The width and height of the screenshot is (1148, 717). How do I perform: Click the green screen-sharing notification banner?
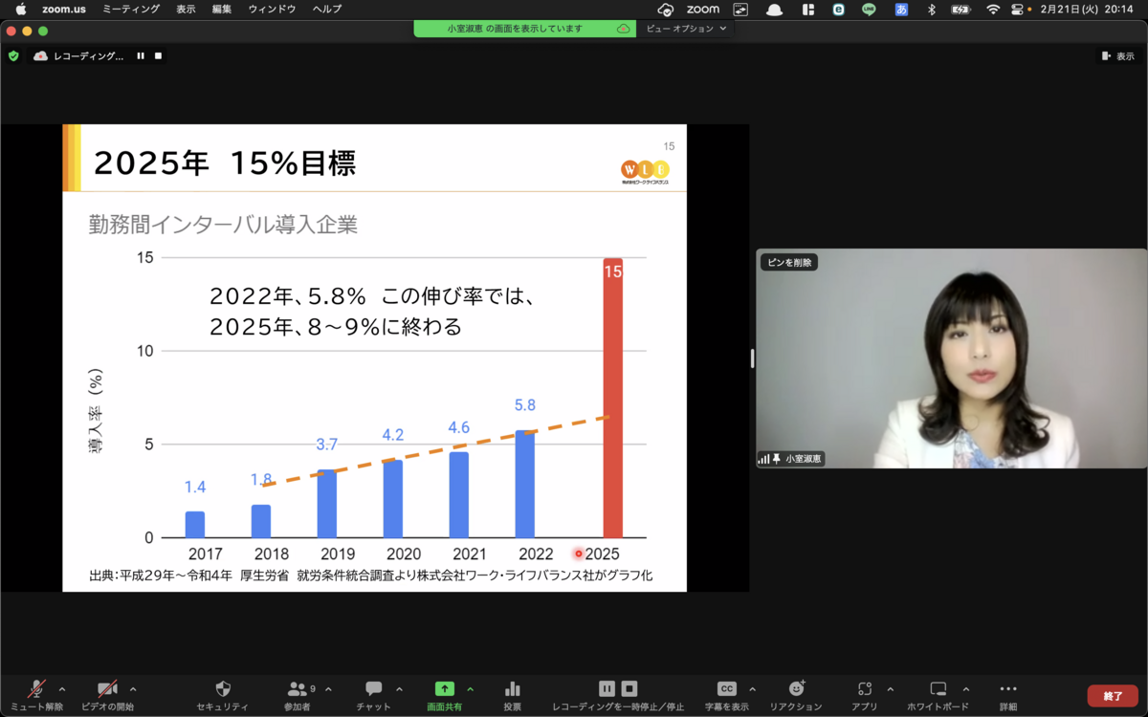(x=525, y=29)
